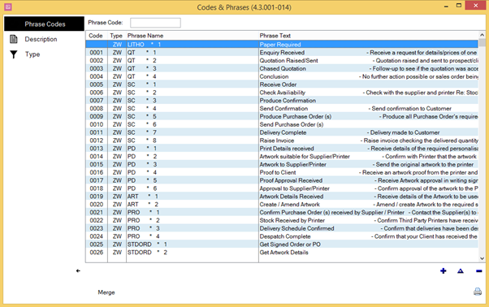This screenshot has height=307, width=489.
Task: Close the Codes & Phrases window
Action: click(475, 6)
